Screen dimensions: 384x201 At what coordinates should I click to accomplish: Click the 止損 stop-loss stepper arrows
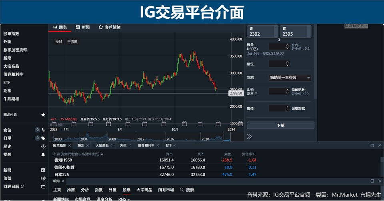pos(288,91)
